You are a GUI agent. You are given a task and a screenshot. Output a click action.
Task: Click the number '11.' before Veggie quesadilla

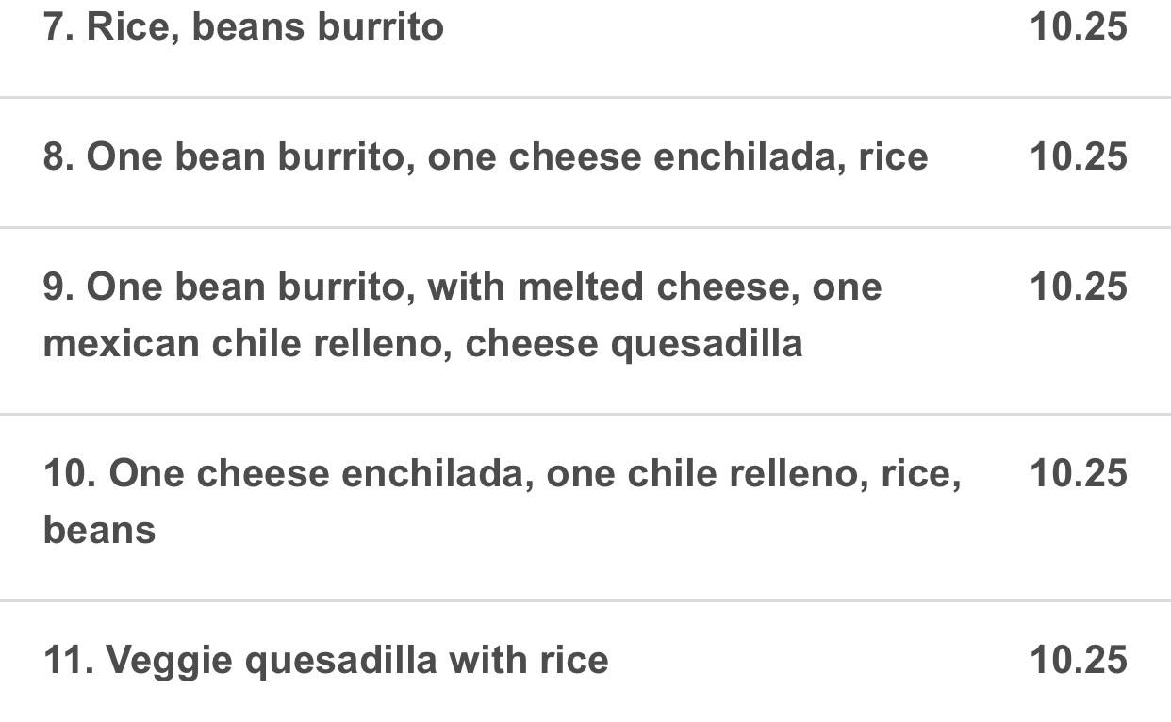point(69,660)
